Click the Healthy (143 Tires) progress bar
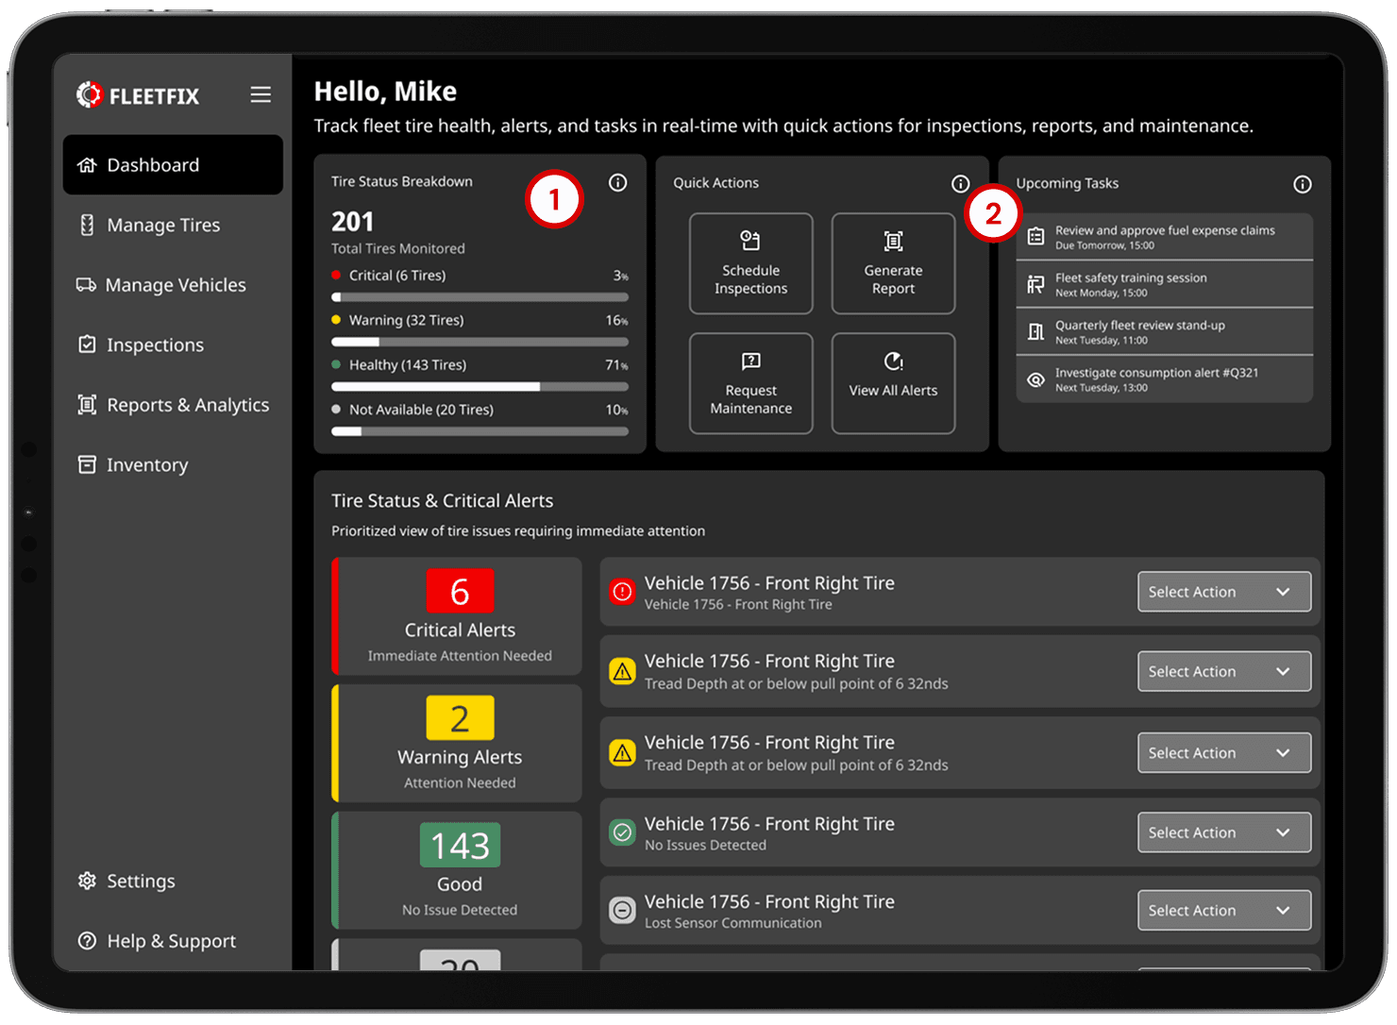This screenshot has height=1025, width=1397. click(x=480, y=386)
